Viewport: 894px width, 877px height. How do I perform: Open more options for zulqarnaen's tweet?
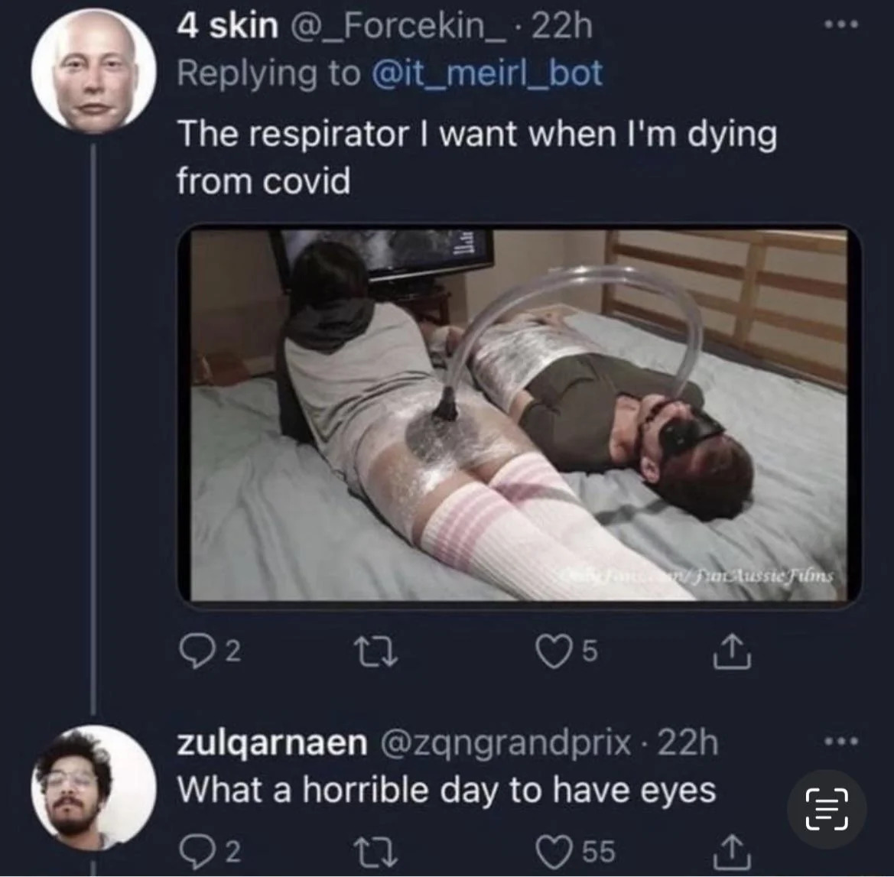coord(841,741)
